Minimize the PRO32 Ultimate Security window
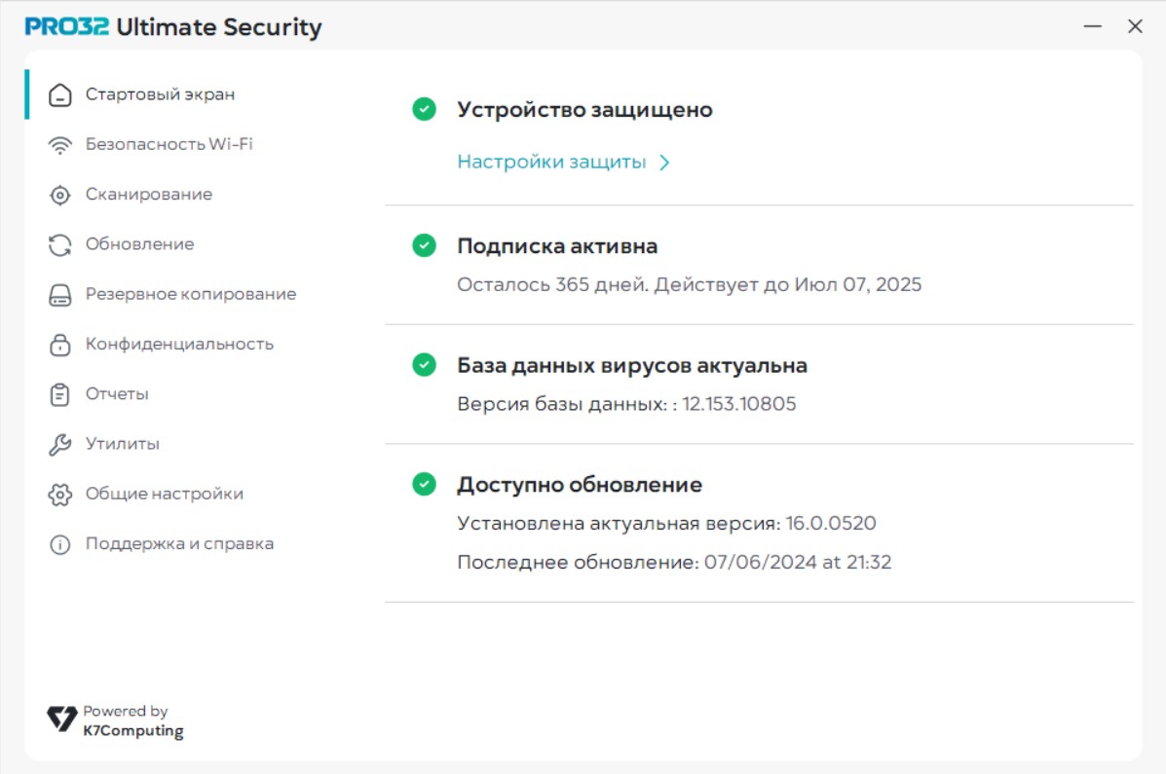The height and width of the screenshot is (774, 1166). (x=1093, y=27)
